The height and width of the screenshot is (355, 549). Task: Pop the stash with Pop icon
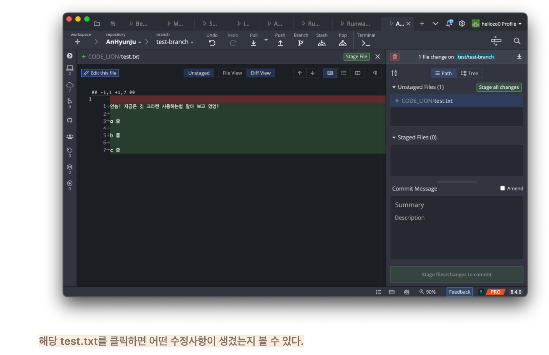point(343,42)
